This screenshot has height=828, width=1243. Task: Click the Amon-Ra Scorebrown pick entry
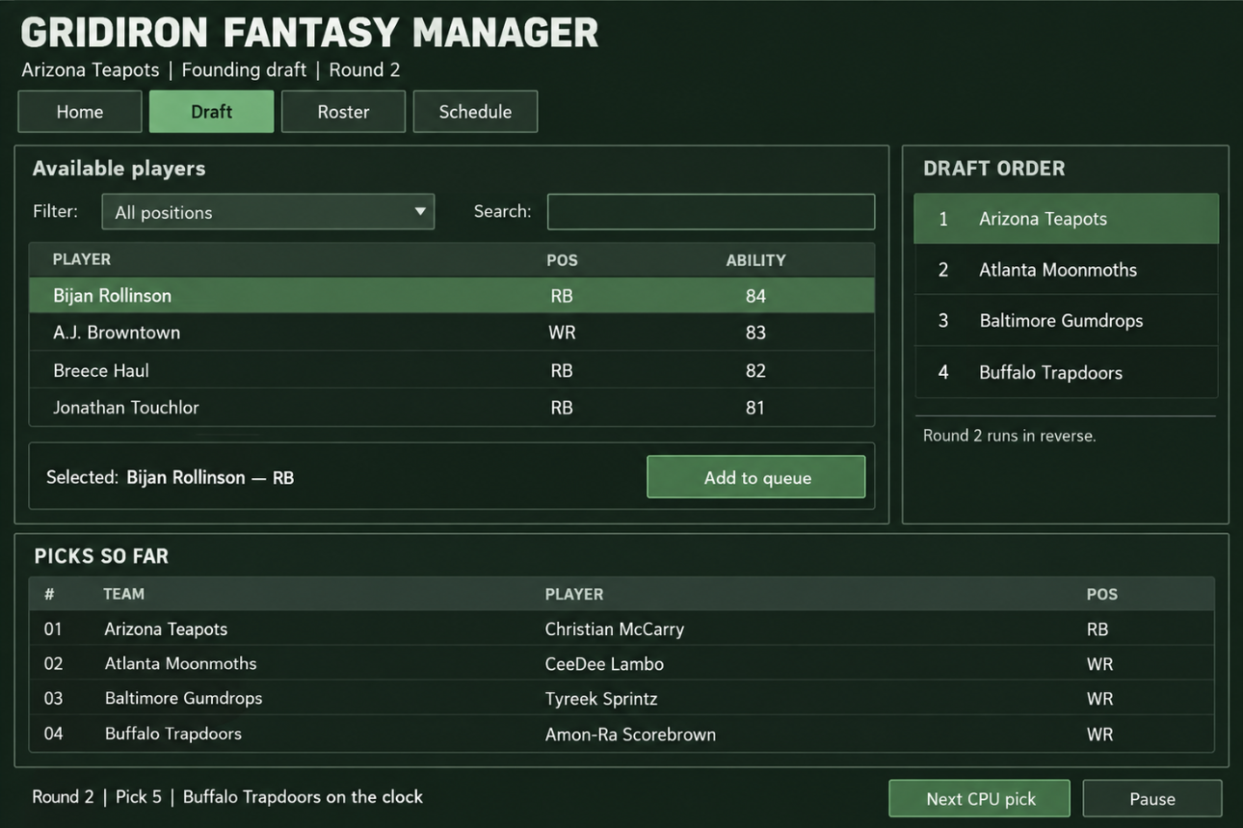(x=621, y=734)
